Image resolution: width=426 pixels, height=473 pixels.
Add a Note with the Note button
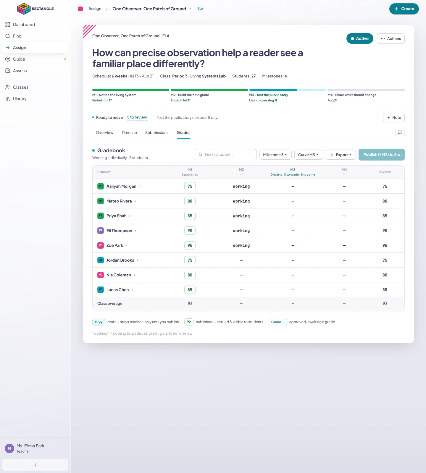tap(394, 117)
